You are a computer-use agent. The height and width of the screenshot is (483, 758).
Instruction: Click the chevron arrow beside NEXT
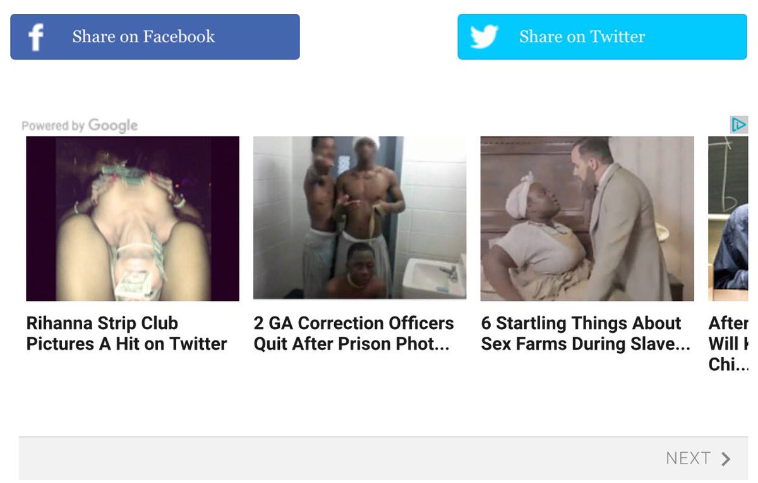(x=726, y=458)
